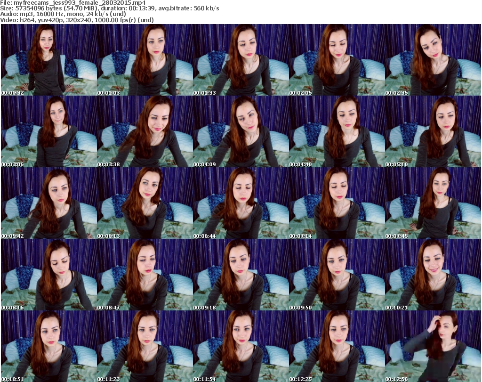The image size is (482, 382).
Task: Open the thumbnail timestamped 00:10:51
Action: (x=49, y=346)
